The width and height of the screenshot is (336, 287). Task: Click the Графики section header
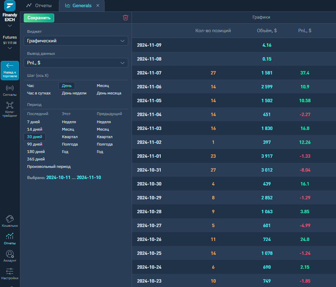[x=261, y=17]
